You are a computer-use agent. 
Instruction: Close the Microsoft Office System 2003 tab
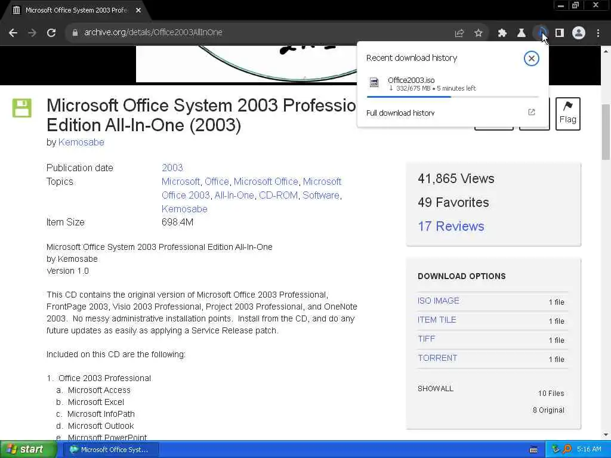click(x=138, y=11)
